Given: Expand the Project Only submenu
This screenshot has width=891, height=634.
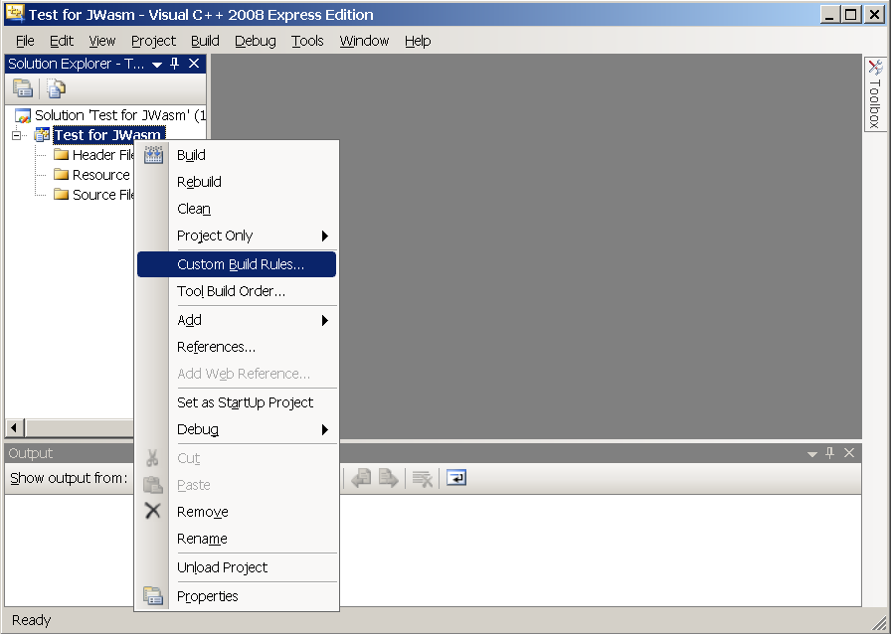Looking at the screenshot, I should pos(324,236).
